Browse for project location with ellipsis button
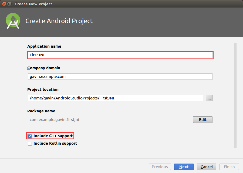Image resolution: width=243 pixels, height=173 pixels. [x=209, y=98]
